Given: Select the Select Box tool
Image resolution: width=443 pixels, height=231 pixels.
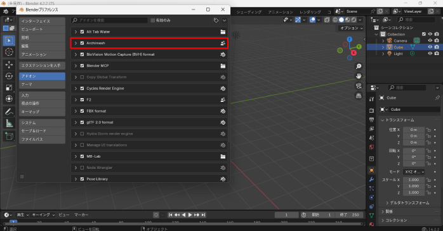Looking at the screenshot, I should pos(9,41).
